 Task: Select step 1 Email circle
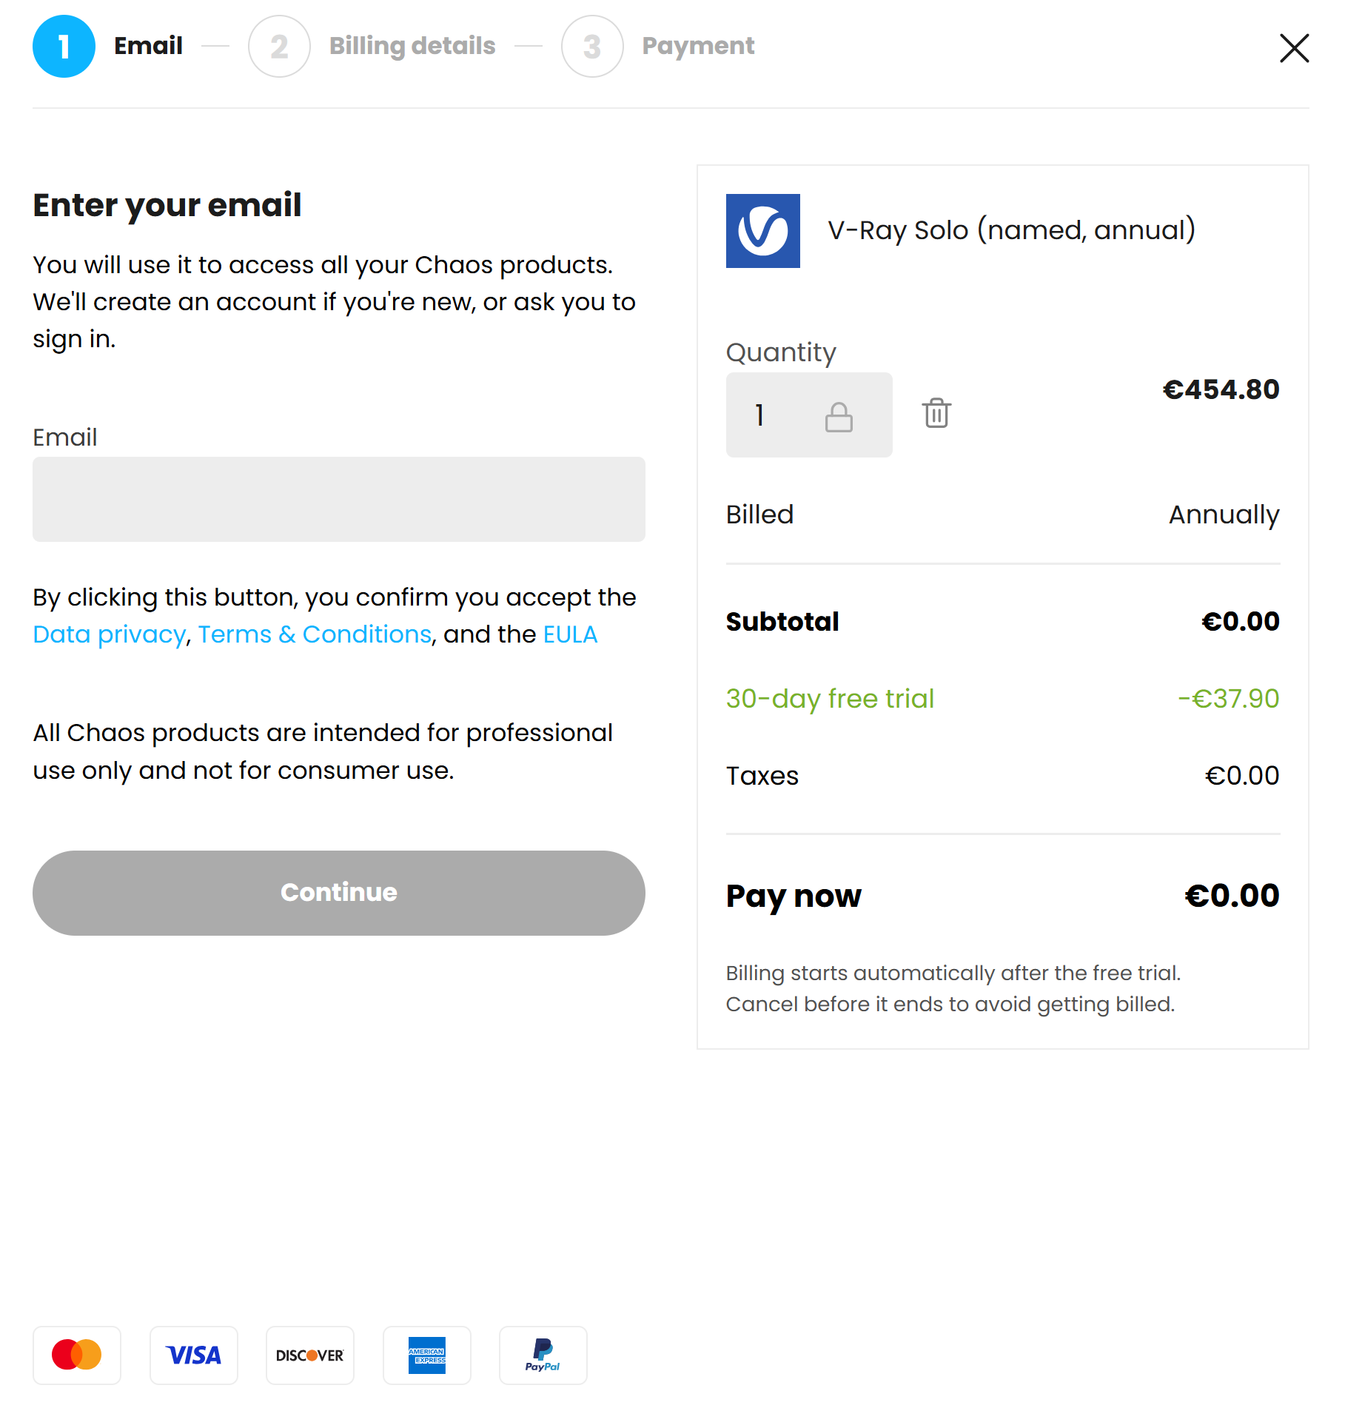tap(64, 47)
